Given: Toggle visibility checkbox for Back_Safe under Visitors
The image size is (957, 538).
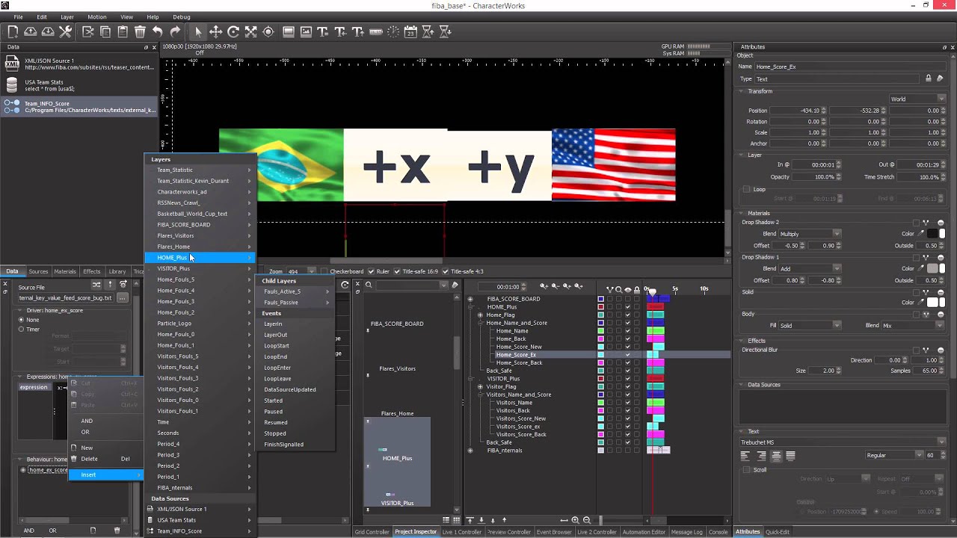Looking at the screenshot, I should 627,442.
